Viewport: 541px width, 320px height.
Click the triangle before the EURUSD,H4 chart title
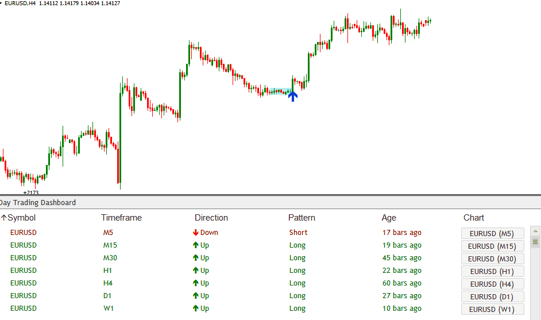click(2, 3)
